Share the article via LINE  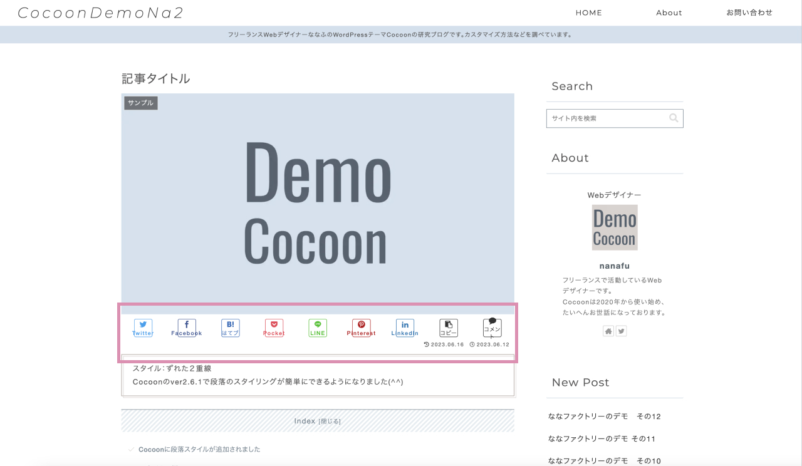(318, 327)
